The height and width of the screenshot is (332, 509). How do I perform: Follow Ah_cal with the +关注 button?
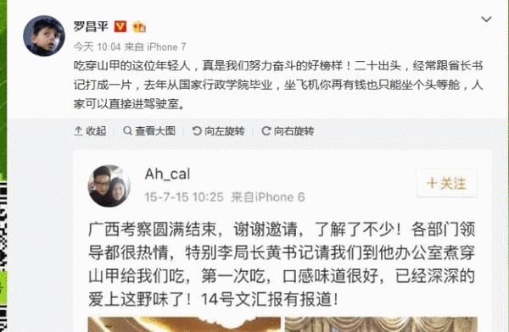(447, 183)
